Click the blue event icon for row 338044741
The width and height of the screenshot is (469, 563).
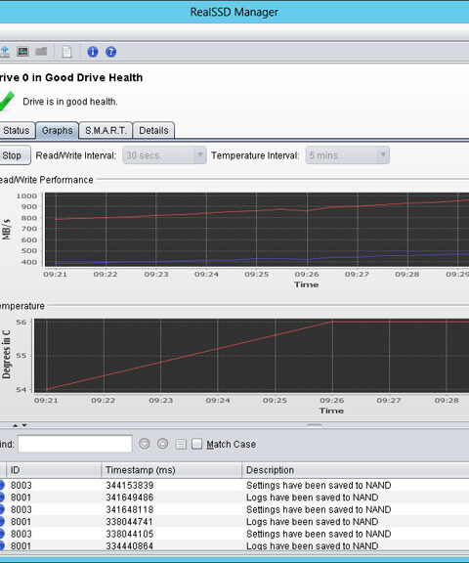(2, 522)
